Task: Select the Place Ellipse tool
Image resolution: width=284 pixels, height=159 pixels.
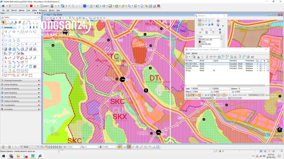Action: click(10, 45)
